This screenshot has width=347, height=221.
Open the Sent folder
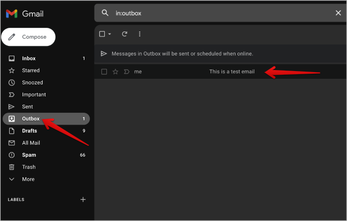[x=46, y=107]
